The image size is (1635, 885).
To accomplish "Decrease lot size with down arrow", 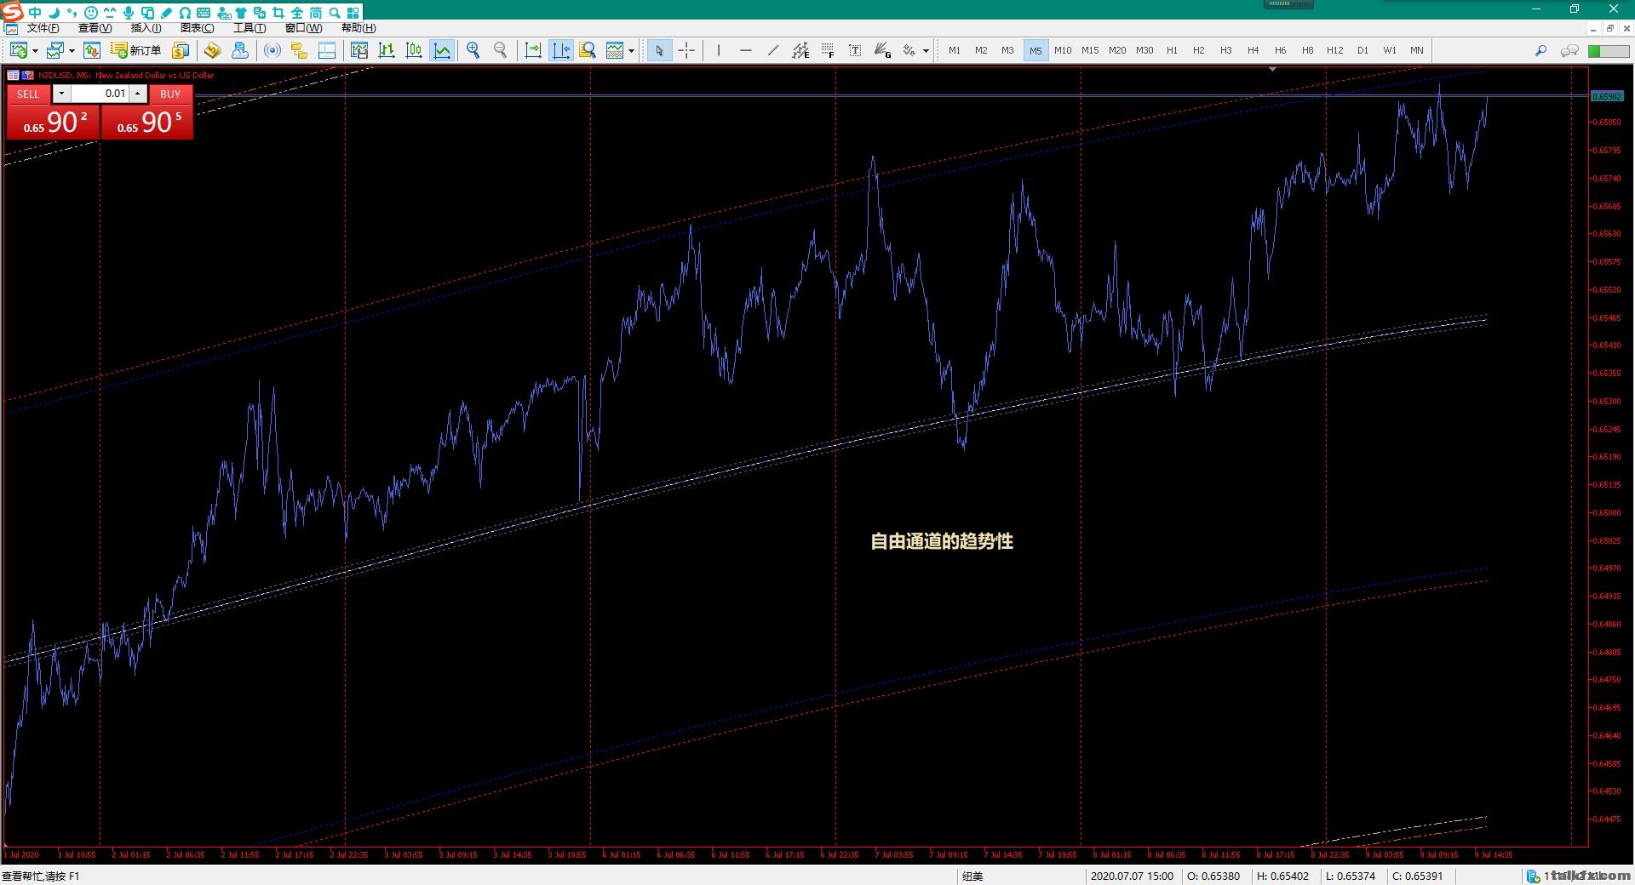I will [61, 94].
